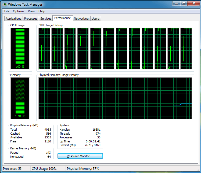The image size is (201, 173).
Task: Minimize the Windows Task Manager window
Action: [x=176, y=3]
